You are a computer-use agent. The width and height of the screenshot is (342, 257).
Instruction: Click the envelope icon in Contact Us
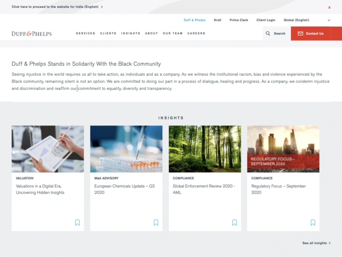tap(300, 34)
